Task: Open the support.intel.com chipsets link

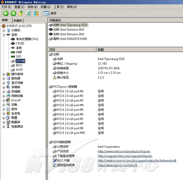Action: tap(125, 156)
